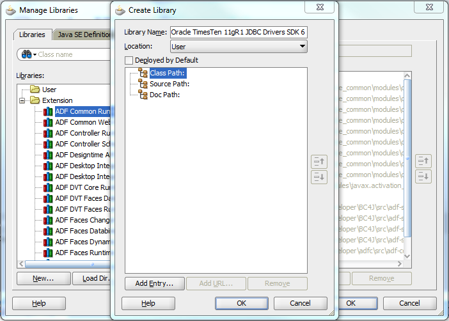Click the ADF Controller Schema library icon
The height and width of the screenshot is (321, 449).
[x=48, y=144]
